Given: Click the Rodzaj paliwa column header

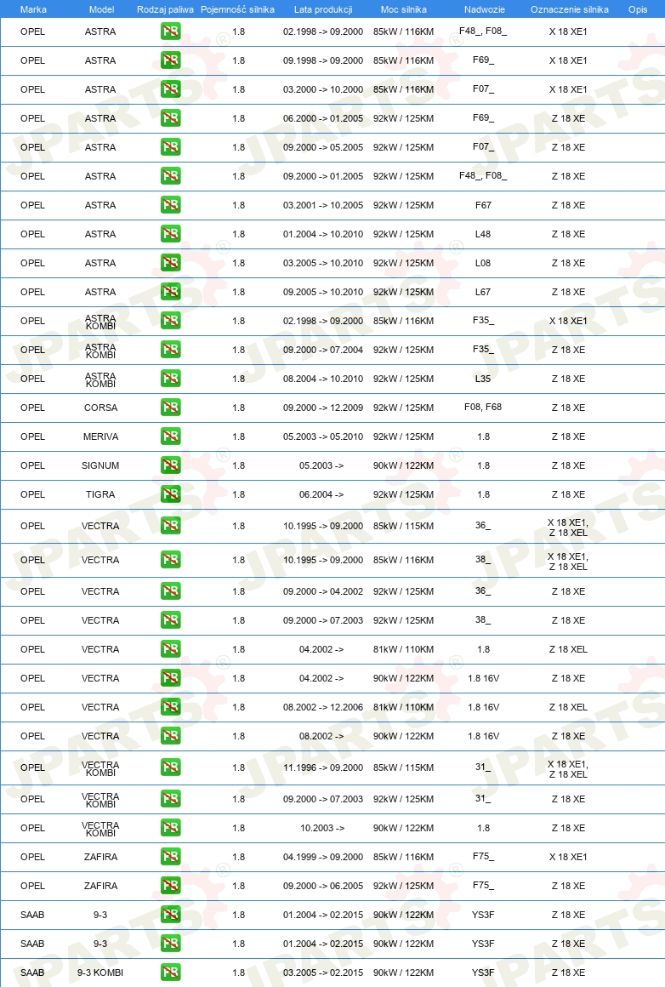Looking at the screenshot, I should point(166,9).
